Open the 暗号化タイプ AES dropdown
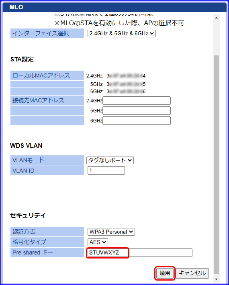The image size is (229, 285). click(98, 242)
